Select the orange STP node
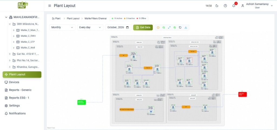This screenshot has height=130, width=277. (186, 107)
